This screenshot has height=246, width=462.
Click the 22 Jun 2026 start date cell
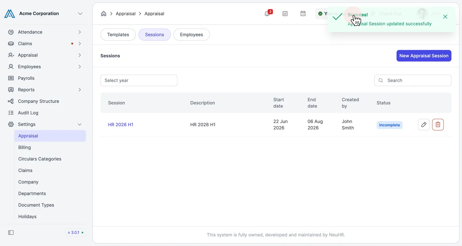click(280, 125)
